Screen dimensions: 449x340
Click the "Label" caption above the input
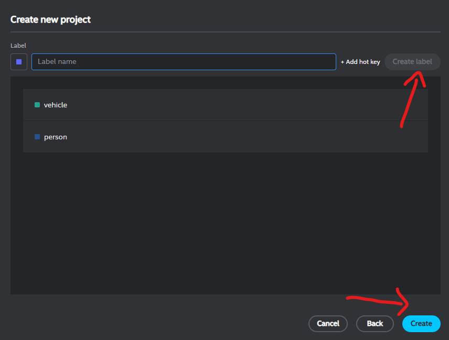(x=18, y=46)
